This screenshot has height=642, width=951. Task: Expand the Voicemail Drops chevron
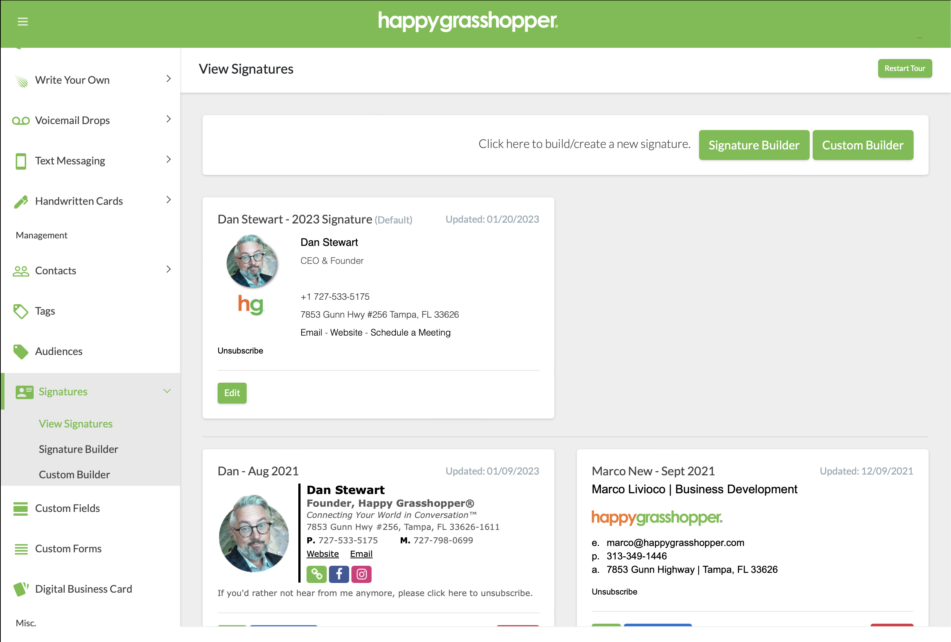(169, 119)
